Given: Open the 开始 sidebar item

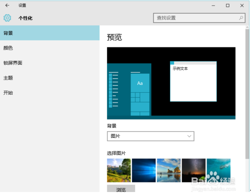Looking at the screenshot, I should click(49, 93).
